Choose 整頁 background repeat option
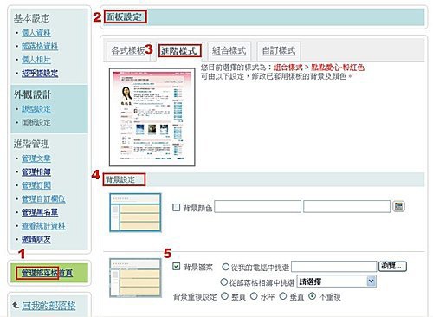This screenshot has width=433, height=317. click(224, 296)
